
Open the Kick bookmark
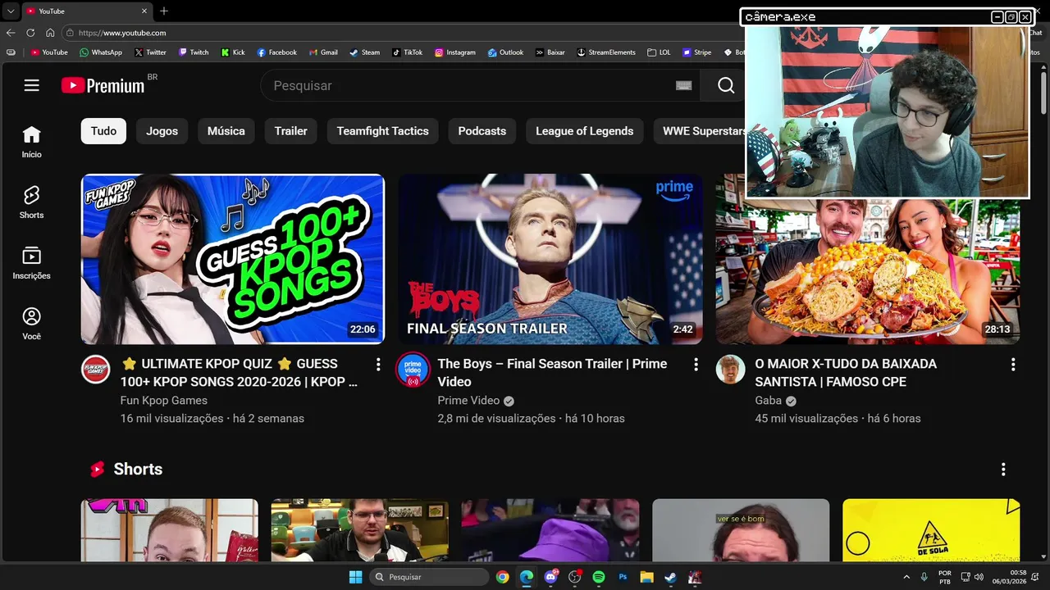click(x=233, y=52)
